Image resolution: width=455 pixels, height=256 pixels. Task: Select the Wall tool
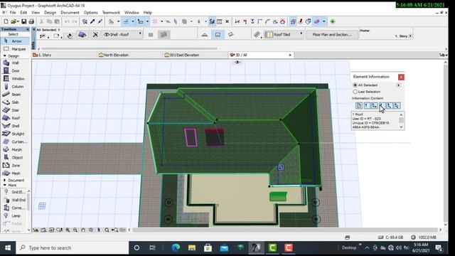(x=15, y=63)
